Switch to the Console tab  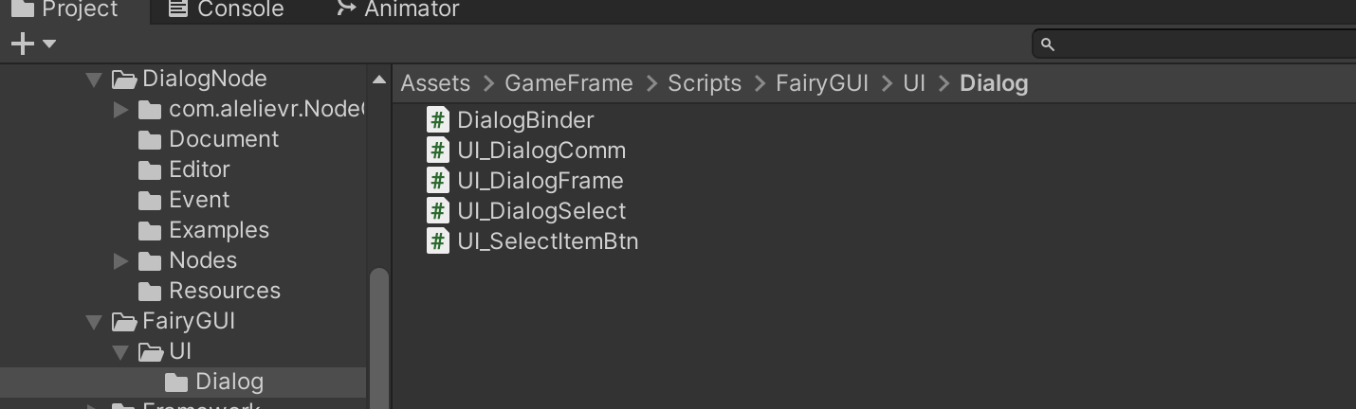pos(227,10)
